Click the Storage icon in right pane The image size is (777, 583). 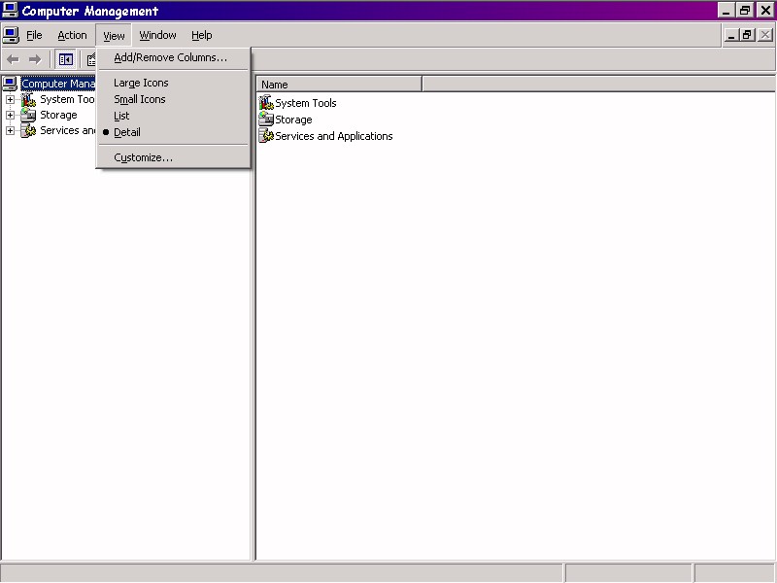coord(266,119)
